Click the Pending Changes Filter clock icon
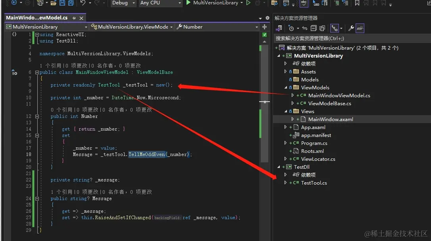 [291, 28]
